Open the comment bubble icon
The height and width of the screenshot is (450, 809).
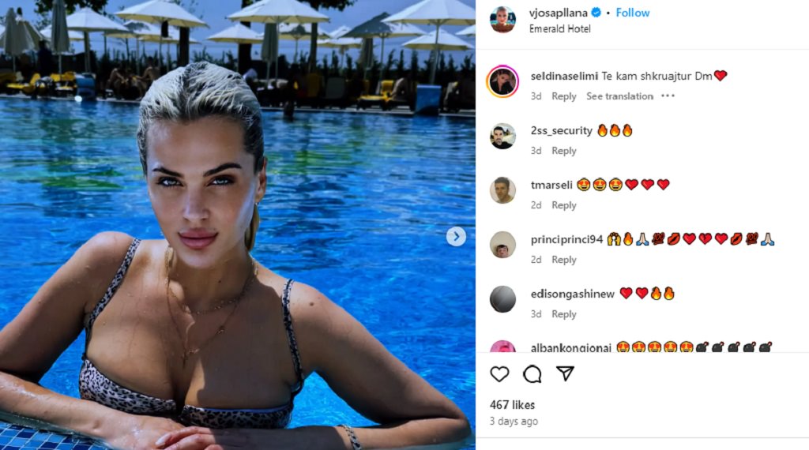[532, 374]
